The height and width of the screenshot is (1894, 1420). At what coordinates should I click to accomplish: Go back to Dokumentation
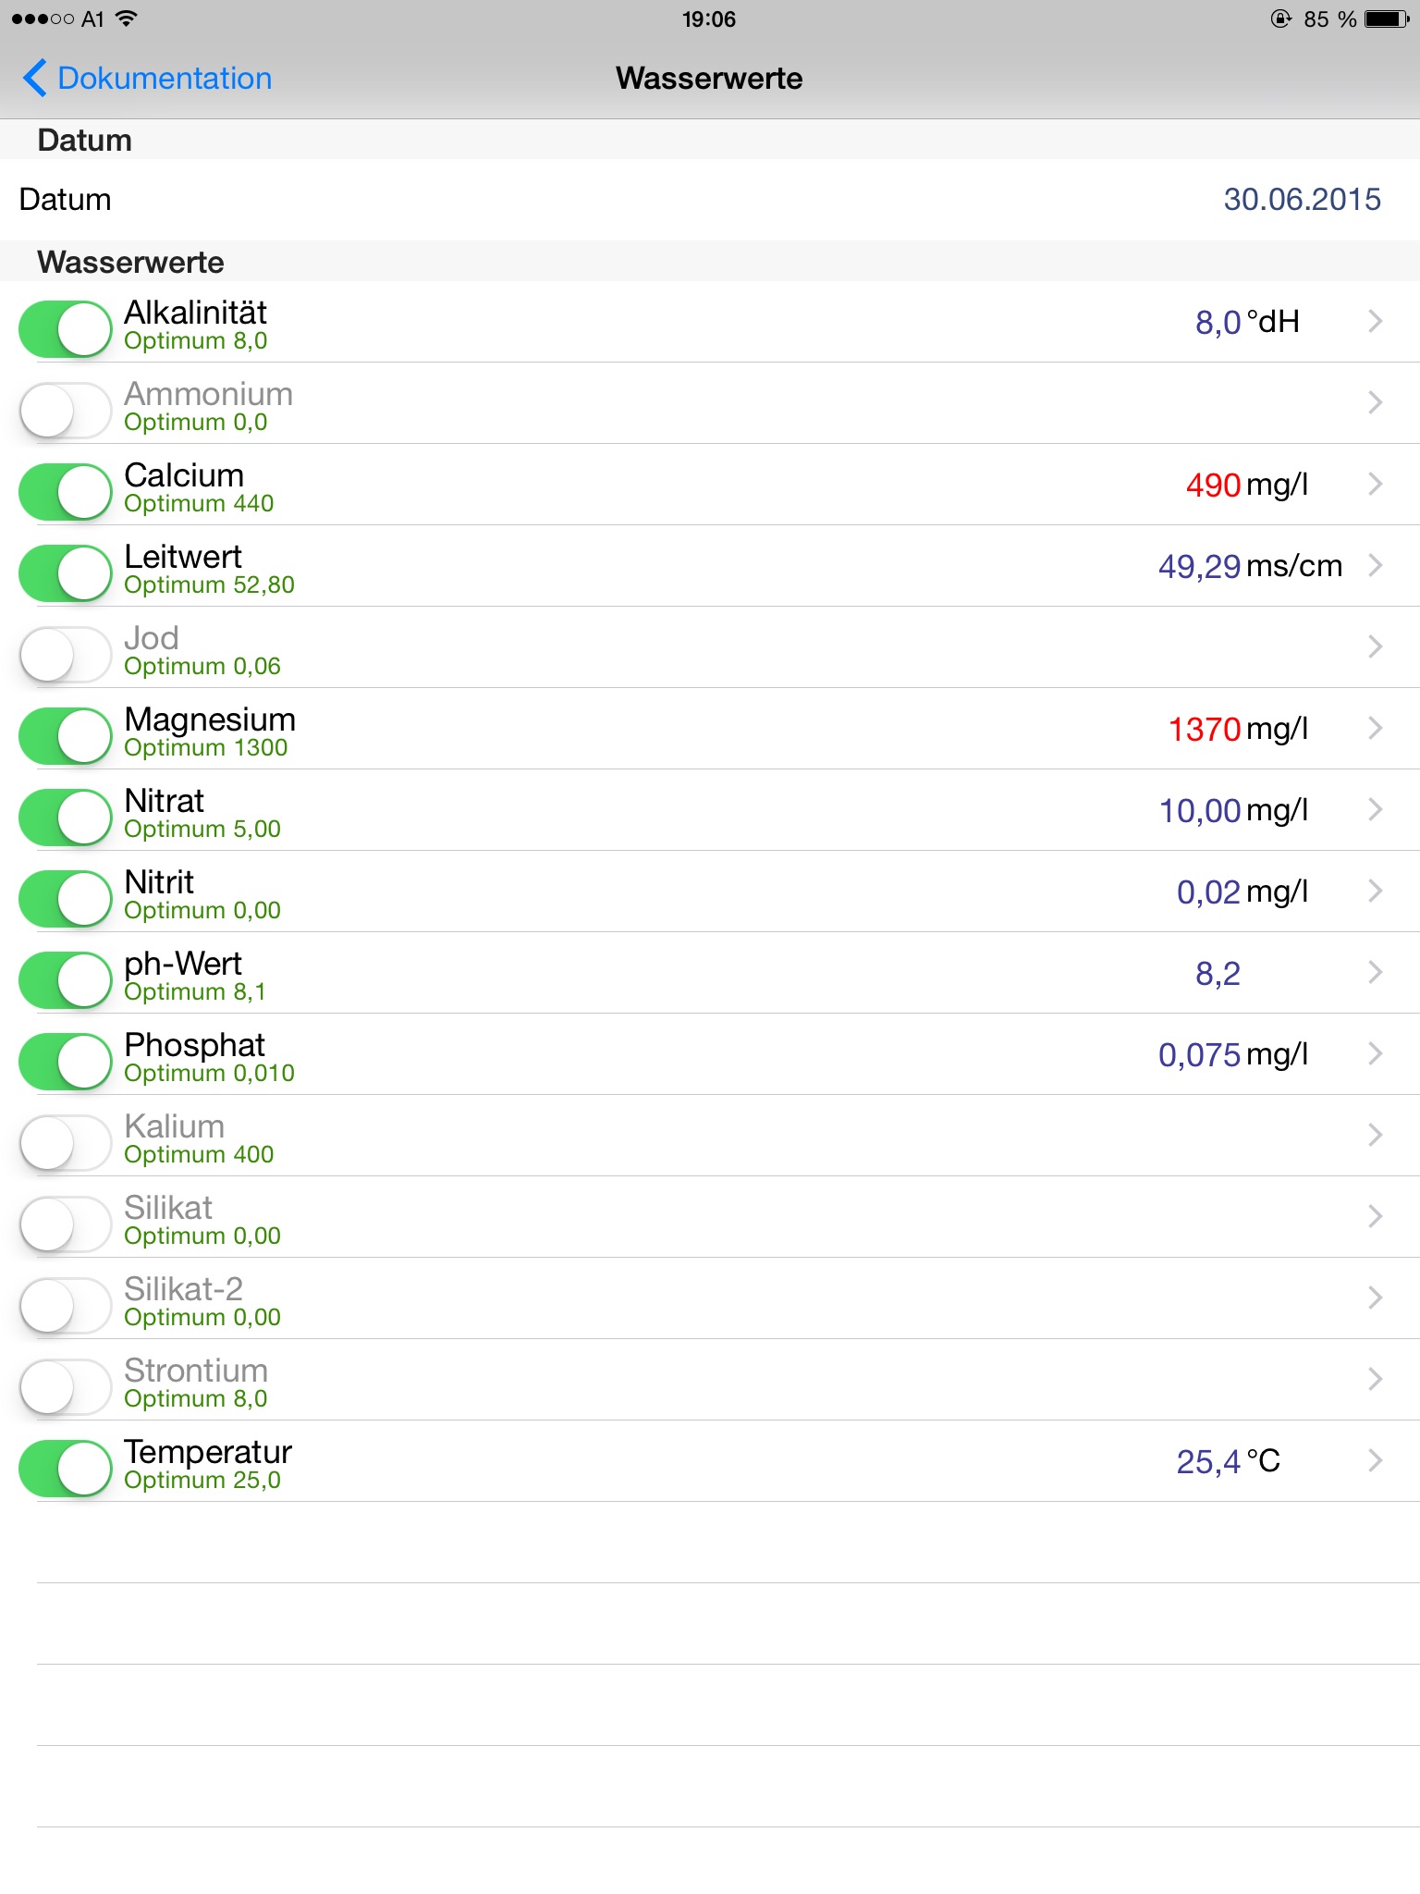164,79
